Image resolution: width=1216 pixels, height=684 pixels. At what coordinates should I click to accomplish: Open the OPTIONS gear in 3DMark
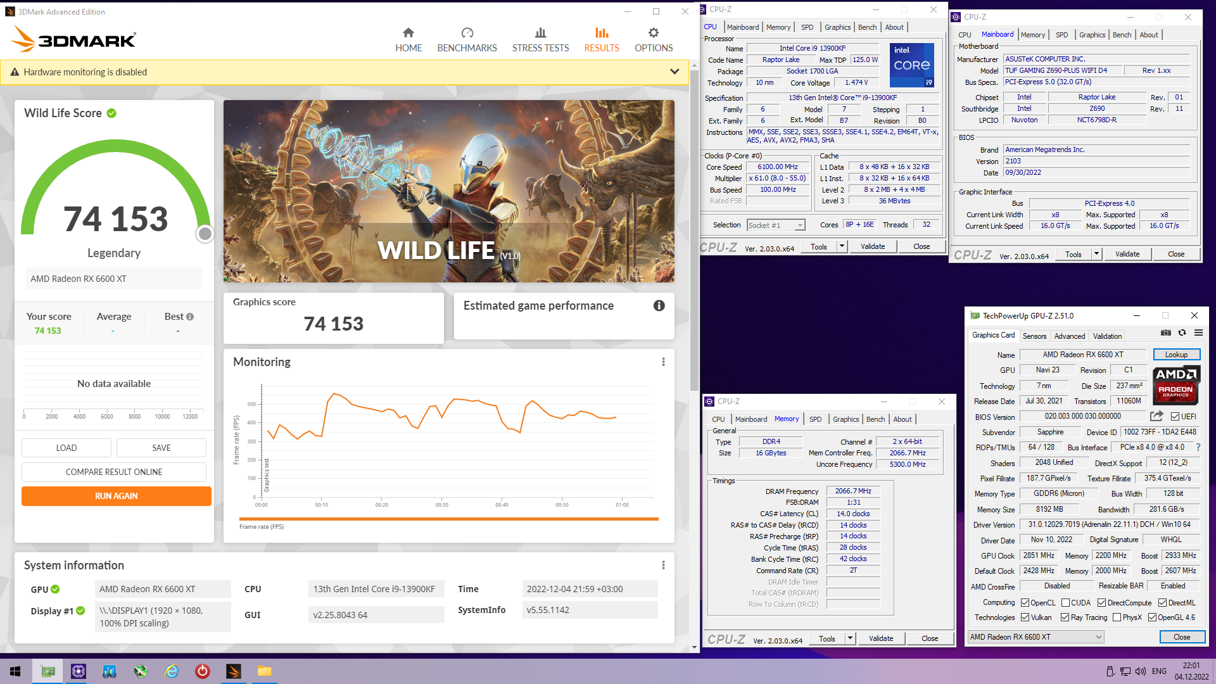tap(654, 33)
